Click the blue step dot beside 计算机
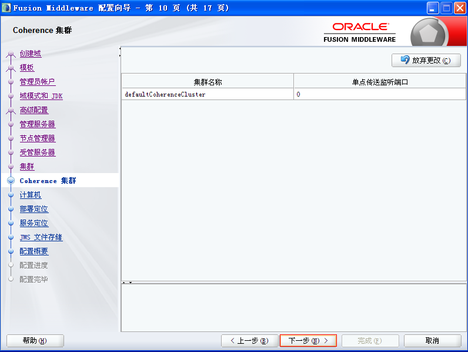468x352 pixels. coord(11,195)
